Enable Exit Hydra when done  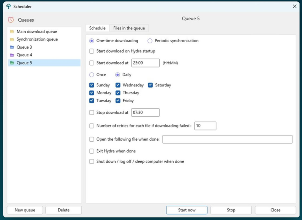tap(92, 151)
